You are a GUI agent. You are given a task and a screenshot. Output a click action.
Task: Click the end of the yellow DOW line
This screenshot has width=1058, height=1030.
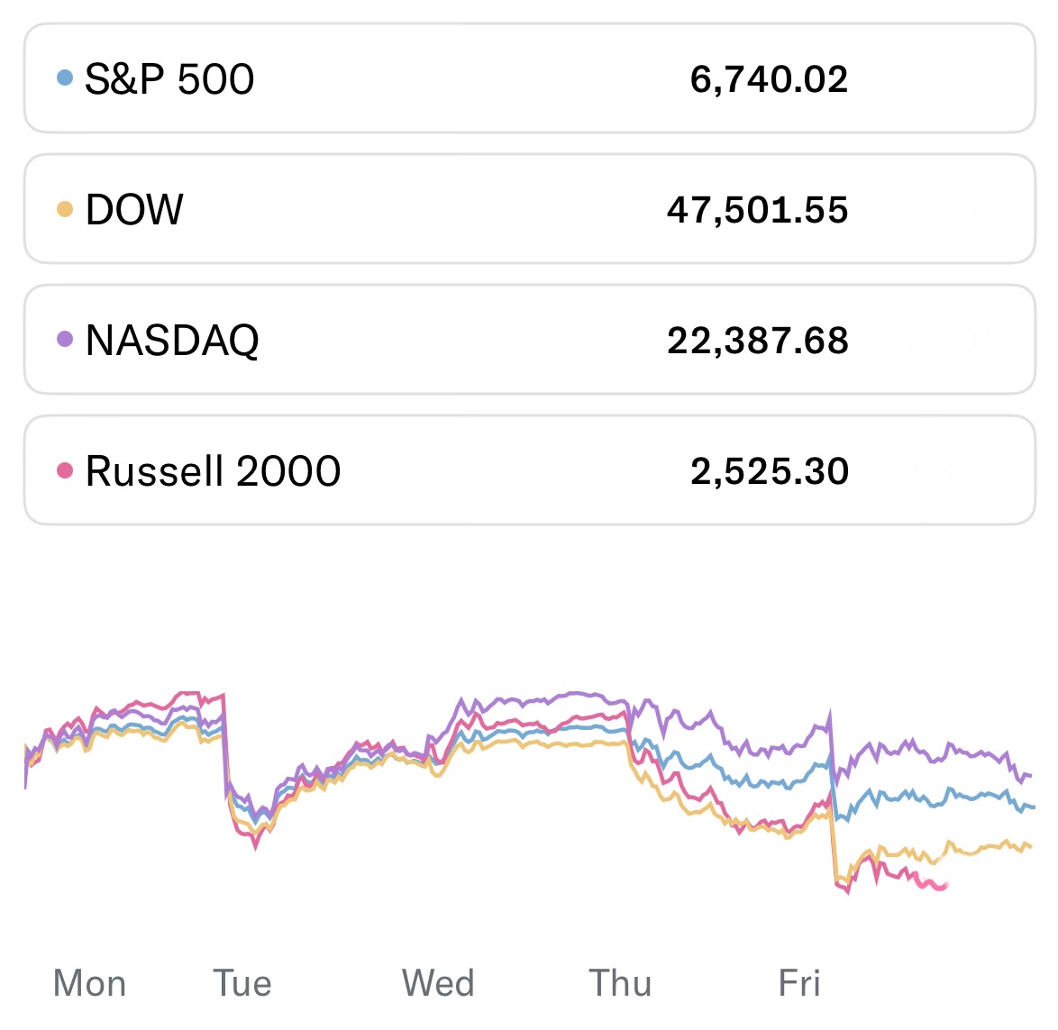pyautogui.click(x=1030, y=846)
